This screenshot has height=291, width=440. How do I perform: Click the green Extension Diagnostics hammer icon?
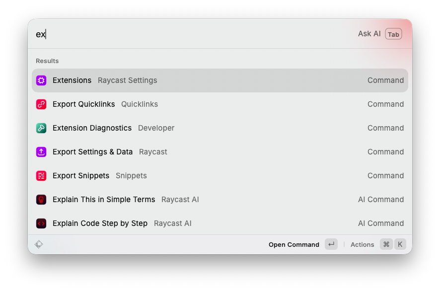(41, 128)
